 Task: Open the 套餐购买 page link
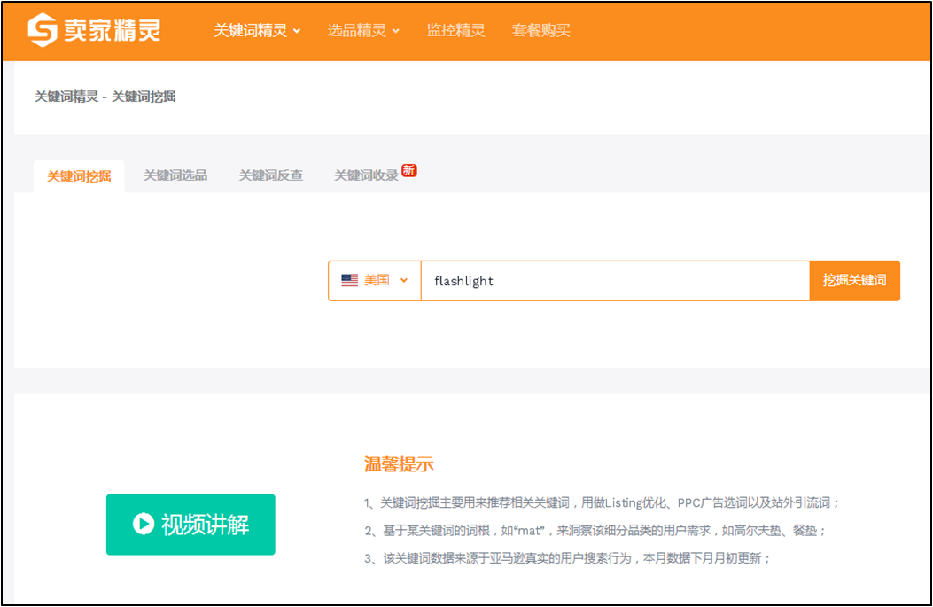[540, 30]
